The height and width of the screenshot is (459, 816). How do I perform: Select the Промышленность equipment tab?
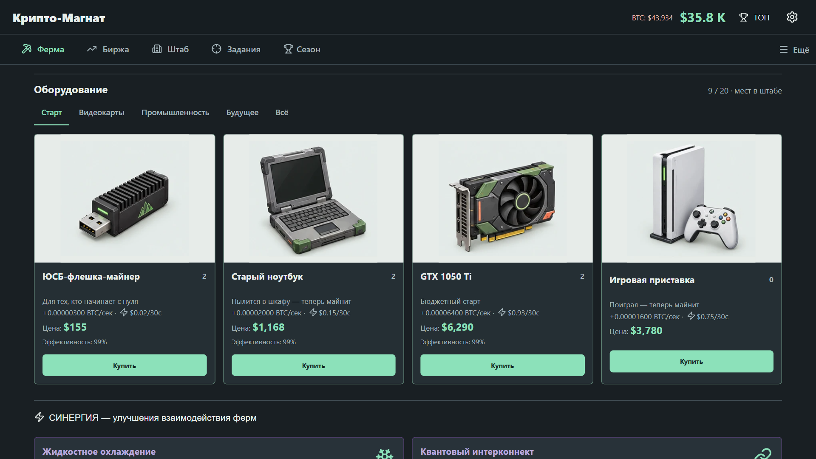(175, 113)
